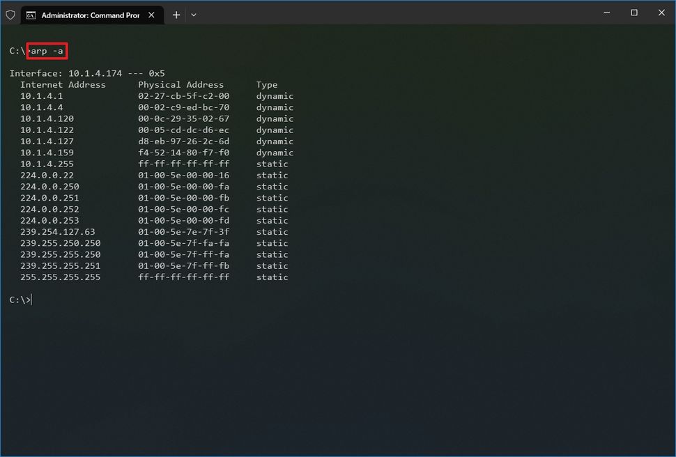Click the Physical Address column header
This screenshot has width=676, height=457.
coord(180,84)
